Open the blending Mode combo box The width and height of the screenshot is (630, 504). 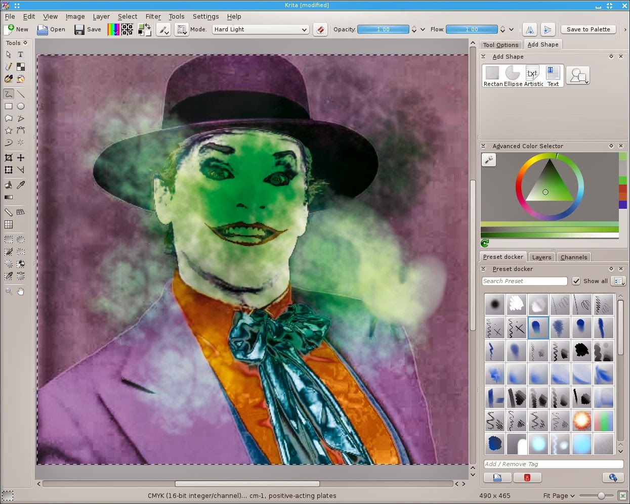tap(260, 29)
